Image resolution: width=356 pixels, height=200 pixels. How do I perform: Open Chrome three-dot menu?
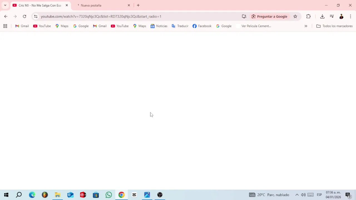pos(350,16)
